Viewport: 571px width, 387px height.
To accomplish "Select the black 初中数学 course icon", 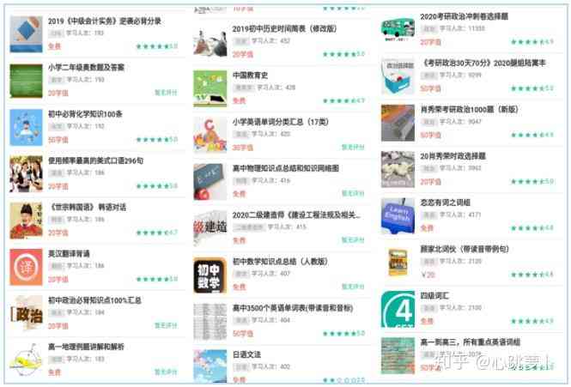I will [210, 275].
